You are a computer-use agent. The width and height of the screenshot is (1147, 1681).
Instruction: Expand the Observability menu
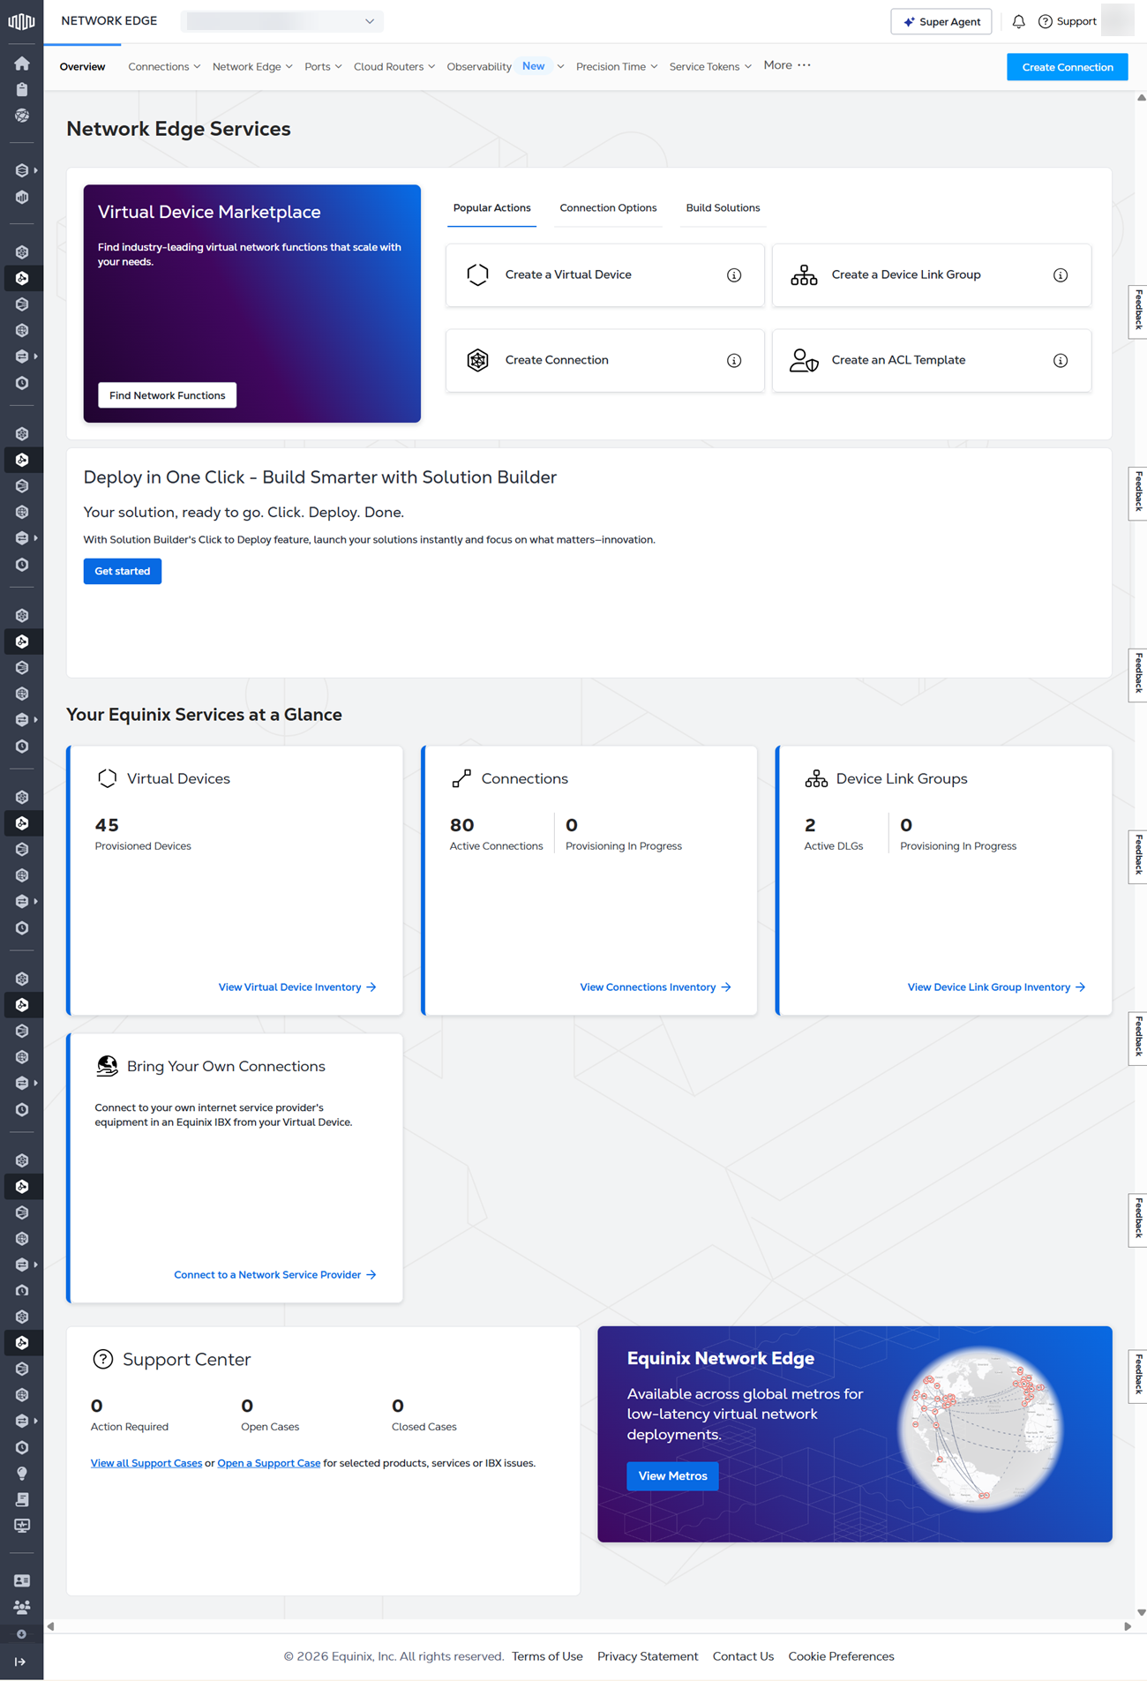[506, 66]
